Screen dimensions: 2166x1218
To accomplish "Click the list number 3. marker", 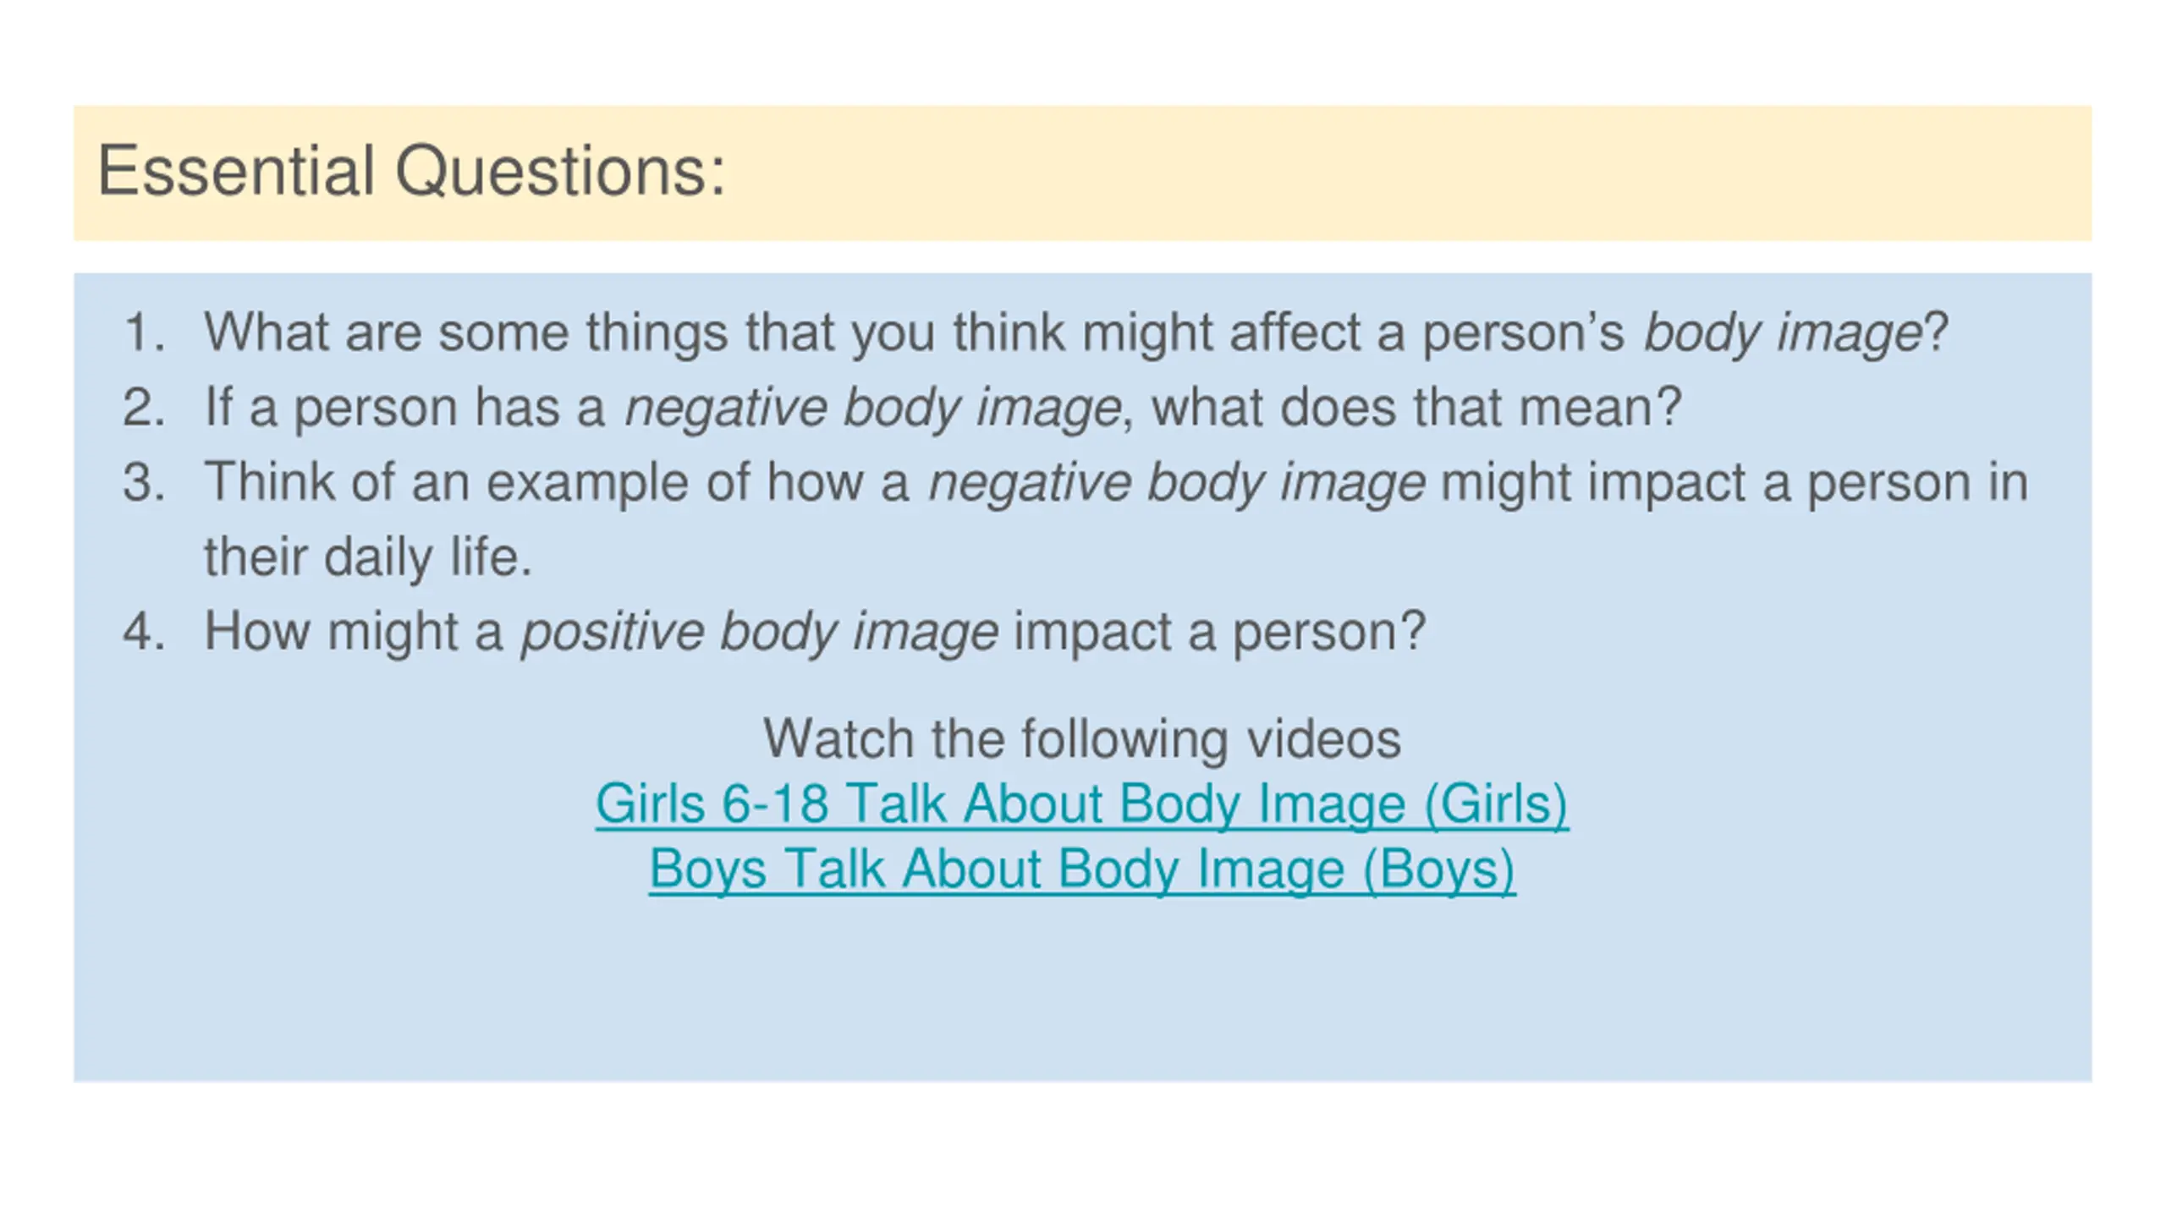I will click(x=144, y=481).
